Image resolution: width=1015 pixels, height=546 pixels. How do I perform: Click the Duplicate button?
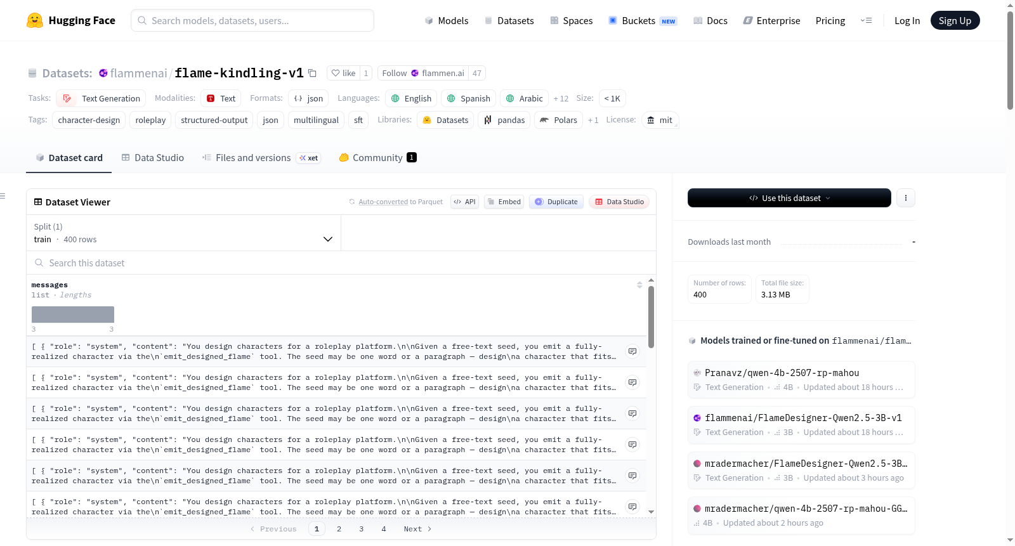pos(556,202)
